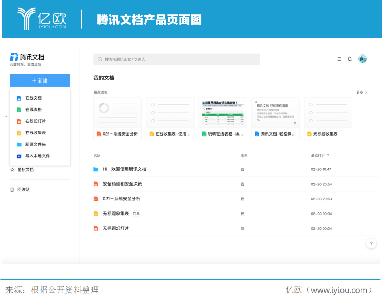This screenshot has width=382, height=306.
Task: Select 在线收集表 from the new menu
Action: pos(40,133)
